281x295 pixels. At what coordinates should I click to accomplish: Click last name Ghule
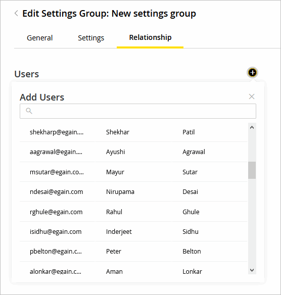click(x=191, y=212)
